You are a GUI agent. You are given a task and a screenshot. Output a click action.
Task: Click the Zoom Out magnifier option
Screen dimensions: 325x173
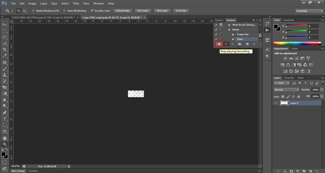tap(25, 11)
